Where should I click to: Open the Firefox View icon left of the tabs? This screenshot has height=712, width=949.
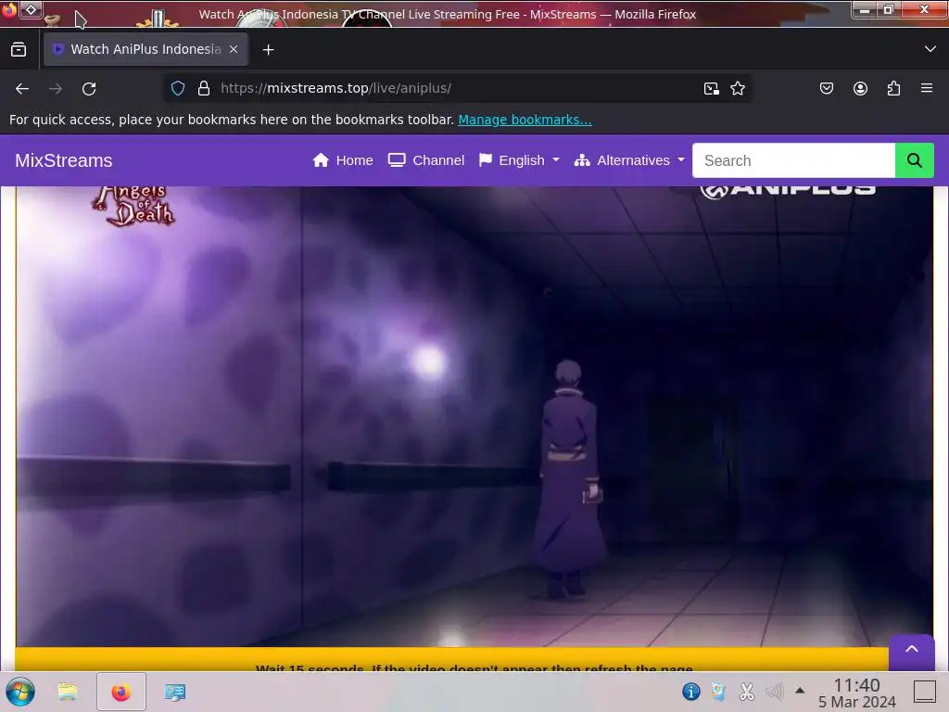click(19, 50)
